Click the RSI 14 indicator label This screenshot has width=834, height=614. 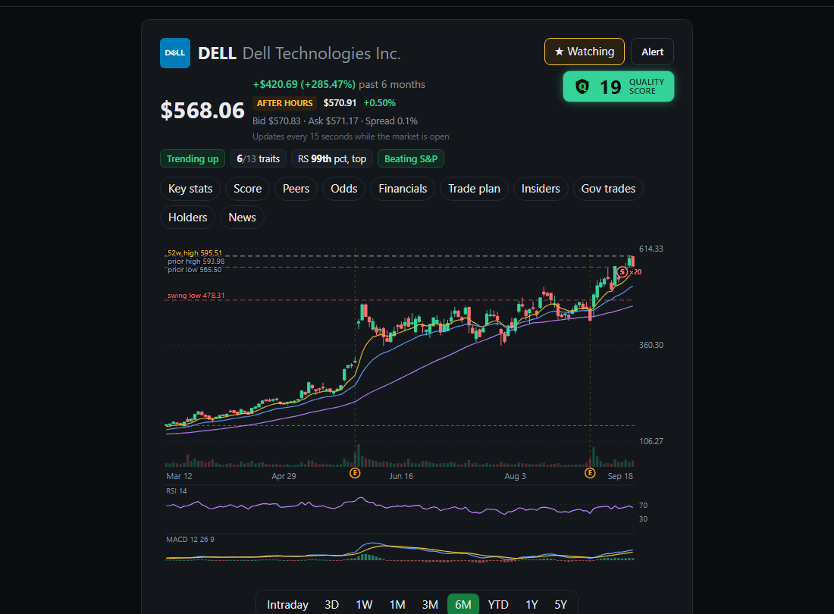tap(177, 491)
